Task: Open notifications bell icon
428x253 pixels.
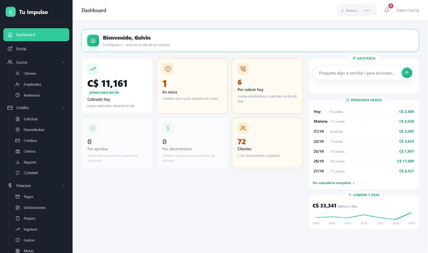Action: [387, 10]
